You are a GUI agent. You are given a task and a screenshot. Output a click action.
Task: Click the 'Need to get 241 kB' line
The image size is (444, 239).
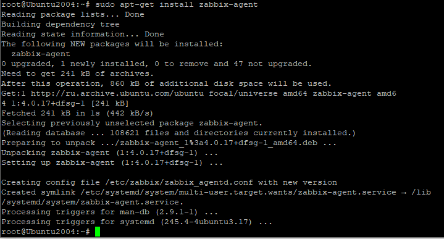coord(77,74)
